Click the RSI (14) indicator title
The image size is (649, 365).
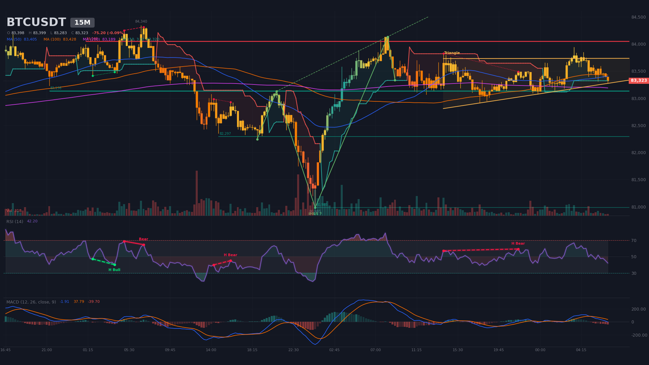(x=15, y=221)
